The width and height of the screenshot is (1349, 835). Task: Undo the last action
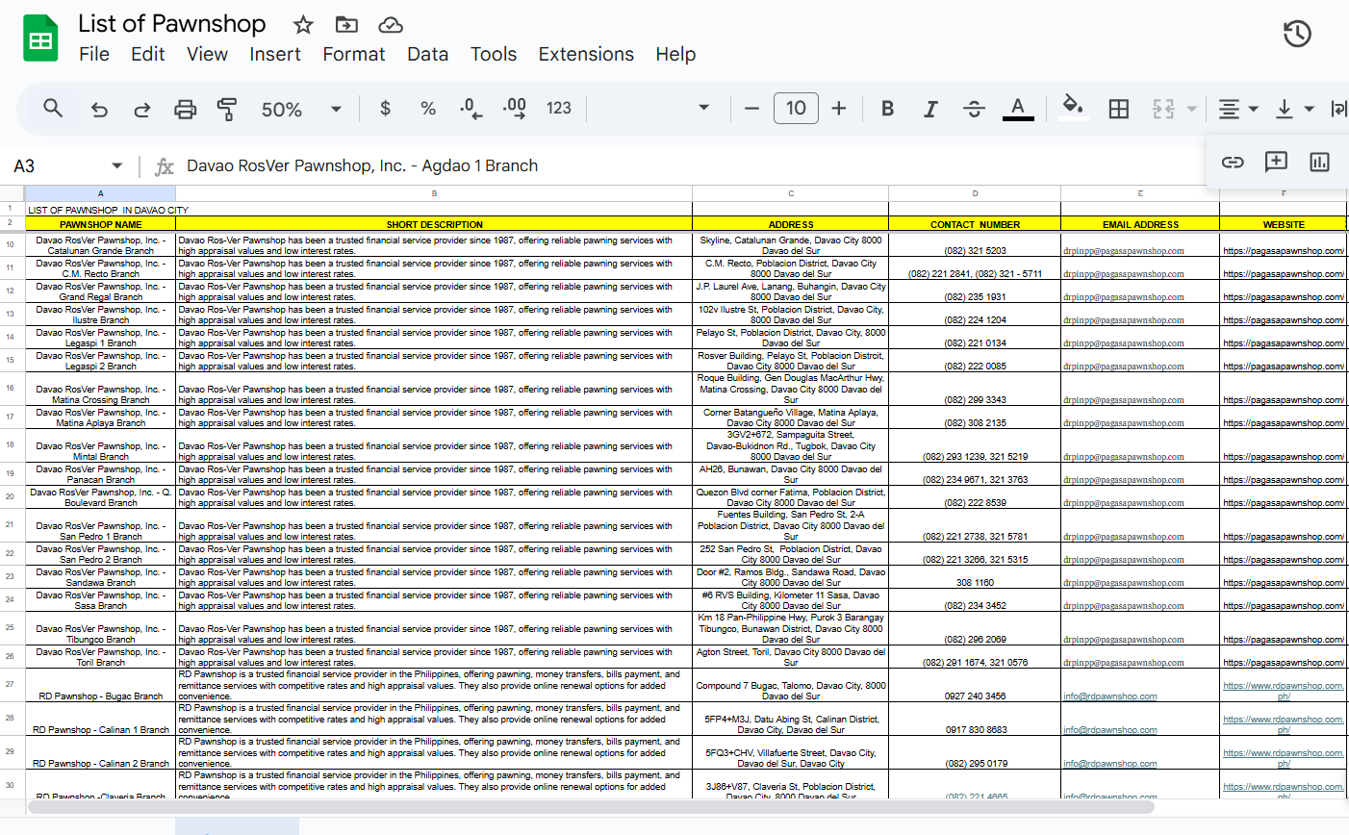click(99, 109)
